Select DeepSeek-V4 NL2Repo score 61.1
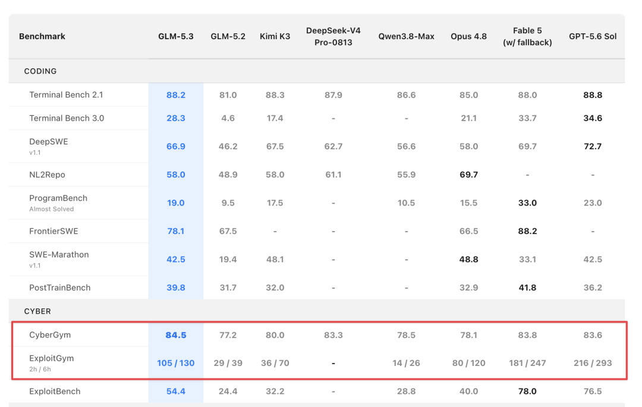The width and height of the screenshot is (642, 407). 333,175
